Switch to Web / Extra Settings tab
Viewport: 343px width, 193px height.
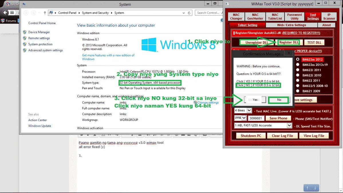(x=291, y=25)
